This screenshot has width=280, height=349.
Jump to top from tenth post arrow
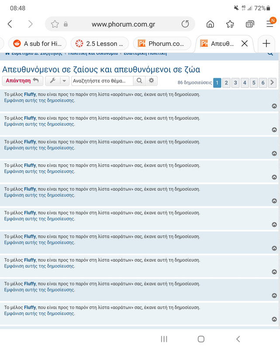pyautogui.click(x=274, y=319)
